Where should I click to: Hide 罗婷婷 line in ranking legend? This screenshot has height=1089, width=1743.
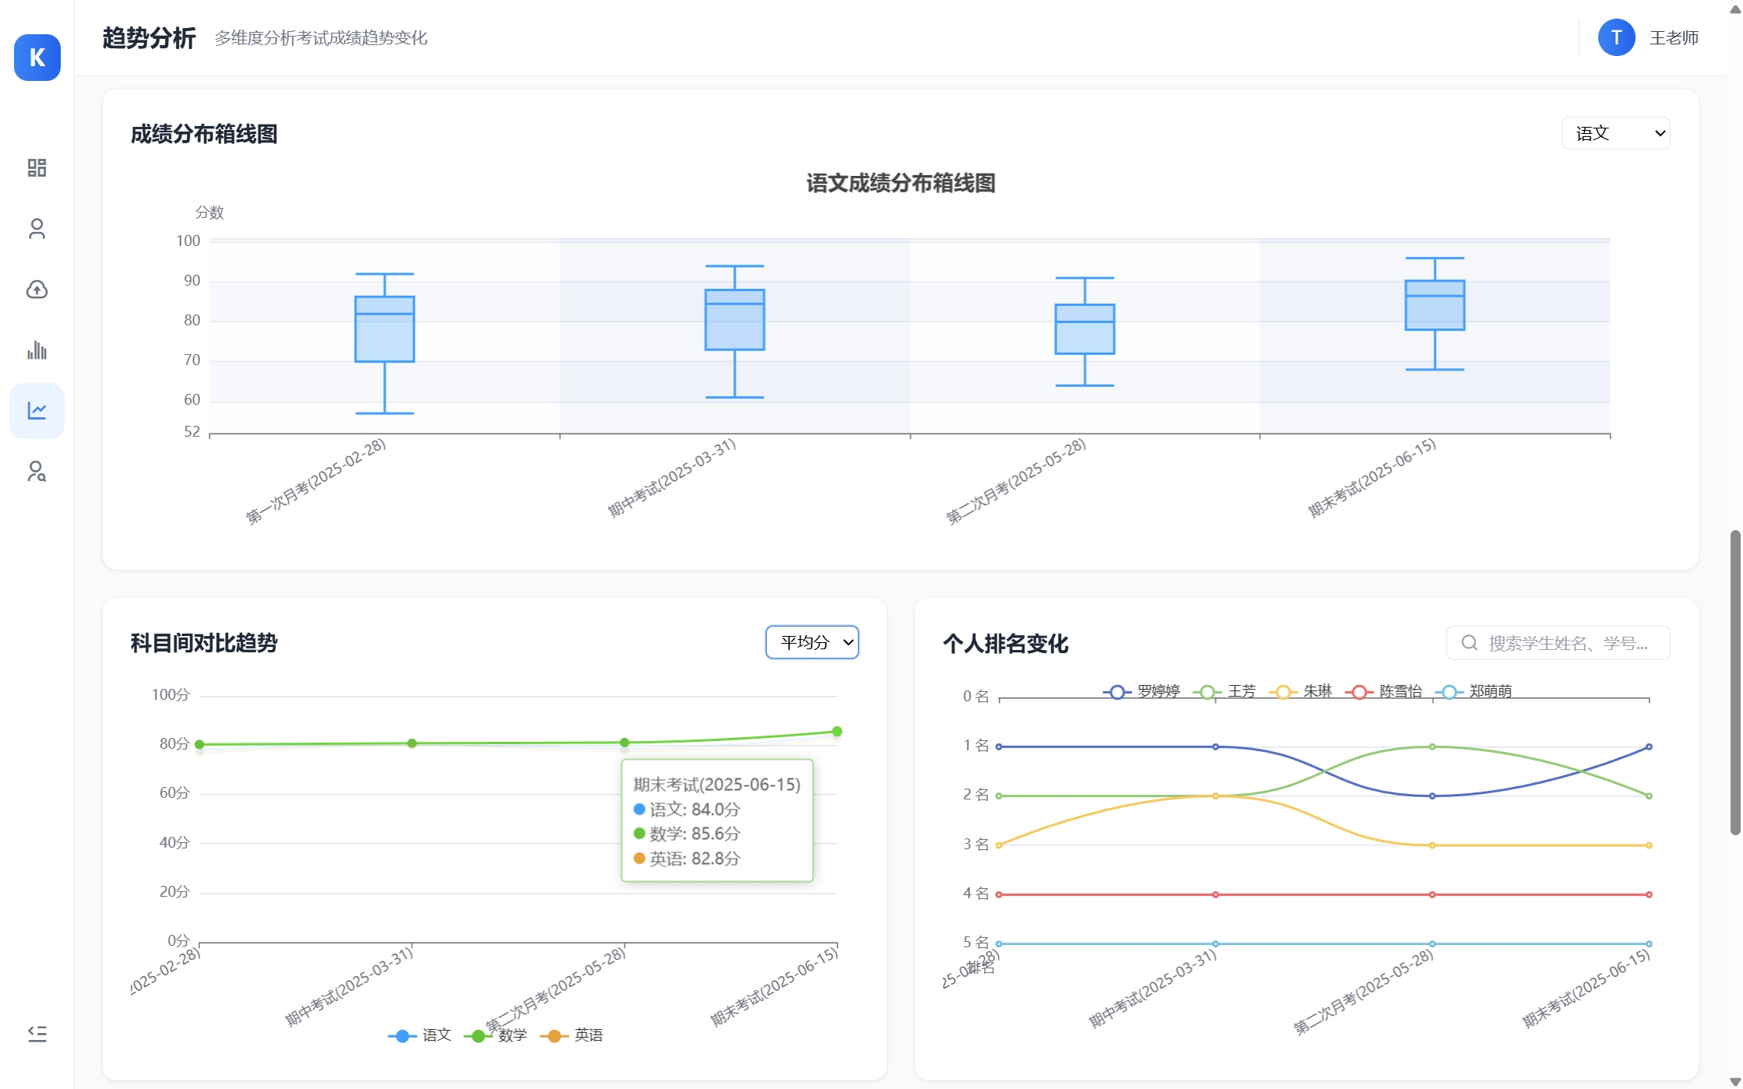pos(1142,691)
